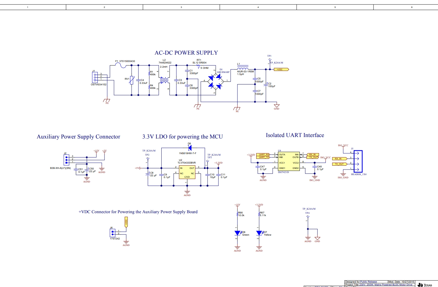This screenshot has width=438, height=287.
Task: Click the TP4 test point
Action: 307,217
